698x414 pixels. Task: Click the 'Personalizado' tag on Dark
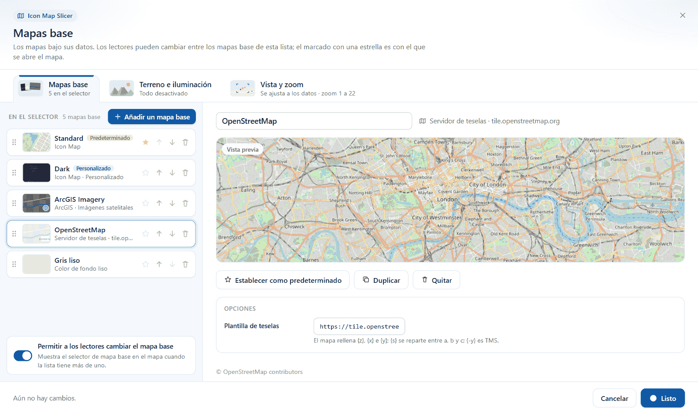[93, 168]
